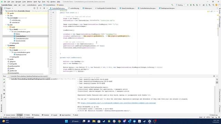
Task: Click Rerun icon in Run panel
Action: [x=4, y=79]
